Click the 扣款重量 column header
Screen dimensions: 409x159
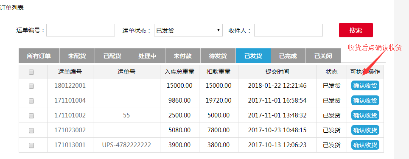(x=219, y=72)
